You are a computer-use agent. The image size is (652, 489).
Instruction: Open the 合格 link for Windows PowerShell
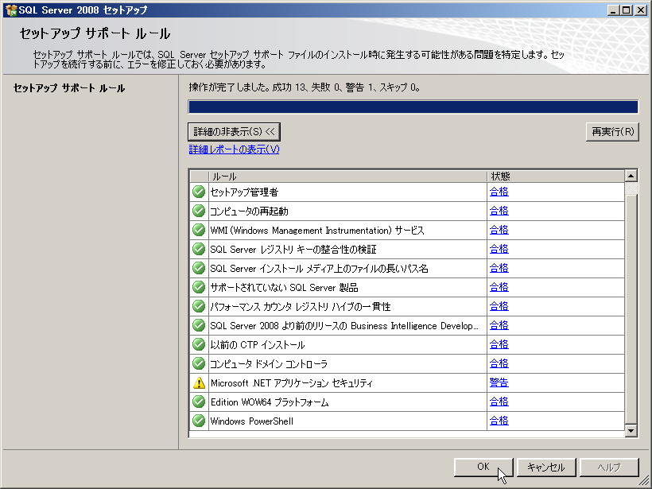click(x=499, y=421)
